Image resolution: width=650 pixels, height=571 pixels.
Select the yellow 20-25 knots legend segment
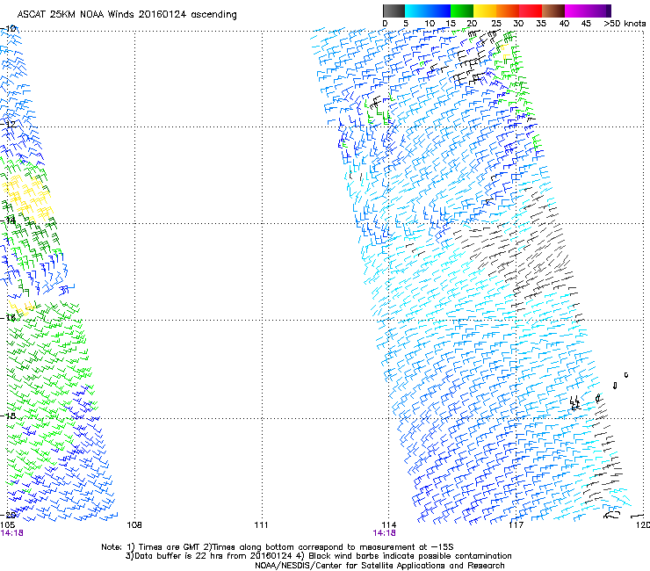[485, 11]
